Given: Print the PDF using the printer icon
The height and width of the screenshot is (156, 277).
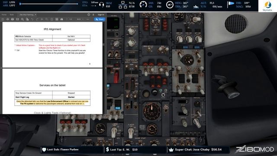Looking at the screenshot, I should coord(13,19).
